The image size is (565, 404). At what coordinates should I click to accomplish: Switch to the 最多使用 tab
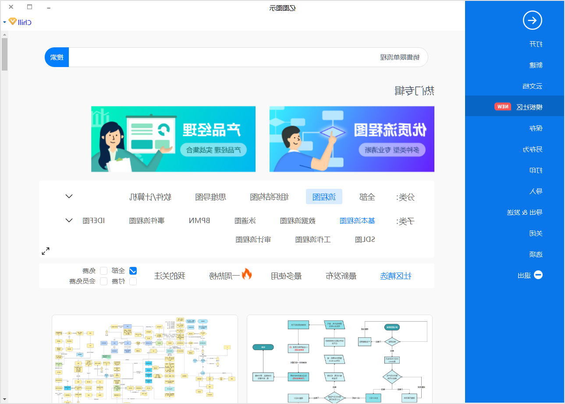286,276
